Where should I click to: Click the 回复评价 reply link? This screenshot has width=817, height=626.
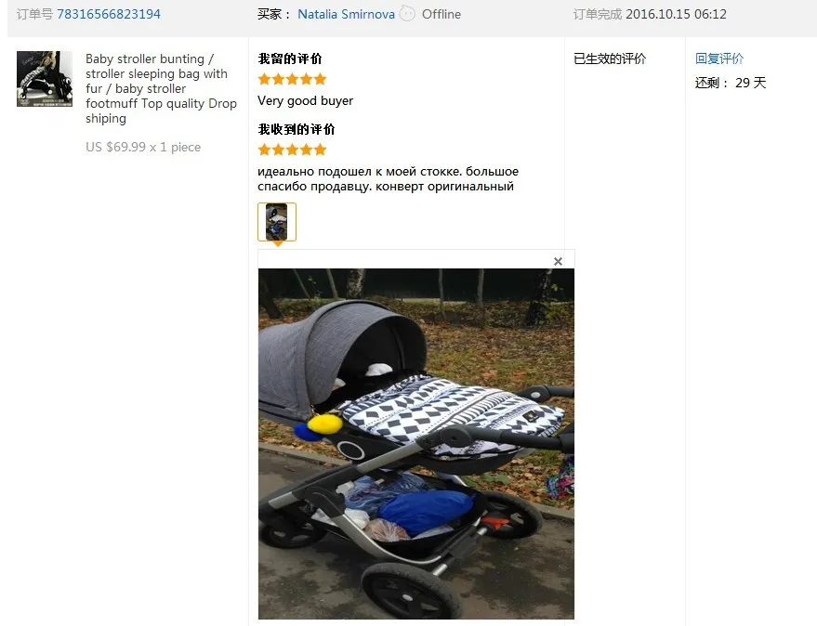(x=719, y=59)
